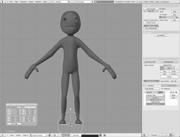The image size is (180, 137).
Task: Toggle Subsurf enable in edit mode icon
Action: (x=164, y=92)
